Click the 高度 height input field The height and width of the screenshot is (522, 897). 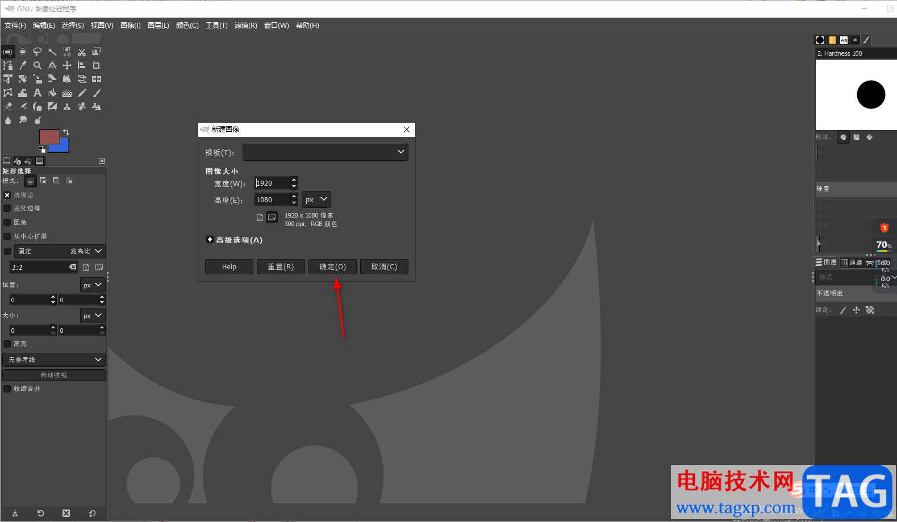click(x=272, y=199)
